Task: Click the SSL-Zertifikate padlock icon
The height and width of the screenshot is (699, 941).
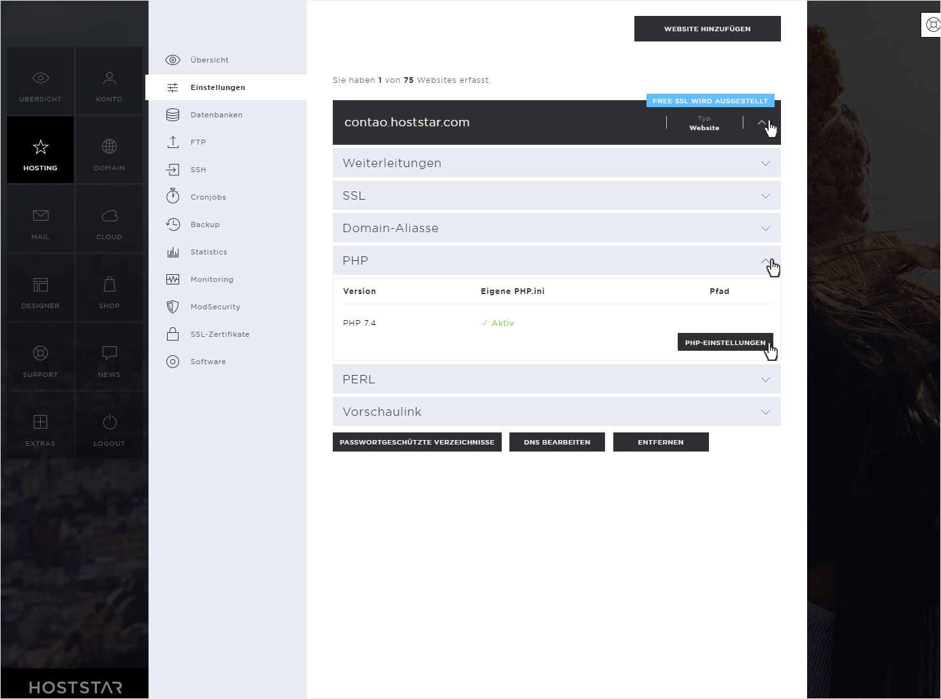Action: pyautogui.click(x=173, y=334)
